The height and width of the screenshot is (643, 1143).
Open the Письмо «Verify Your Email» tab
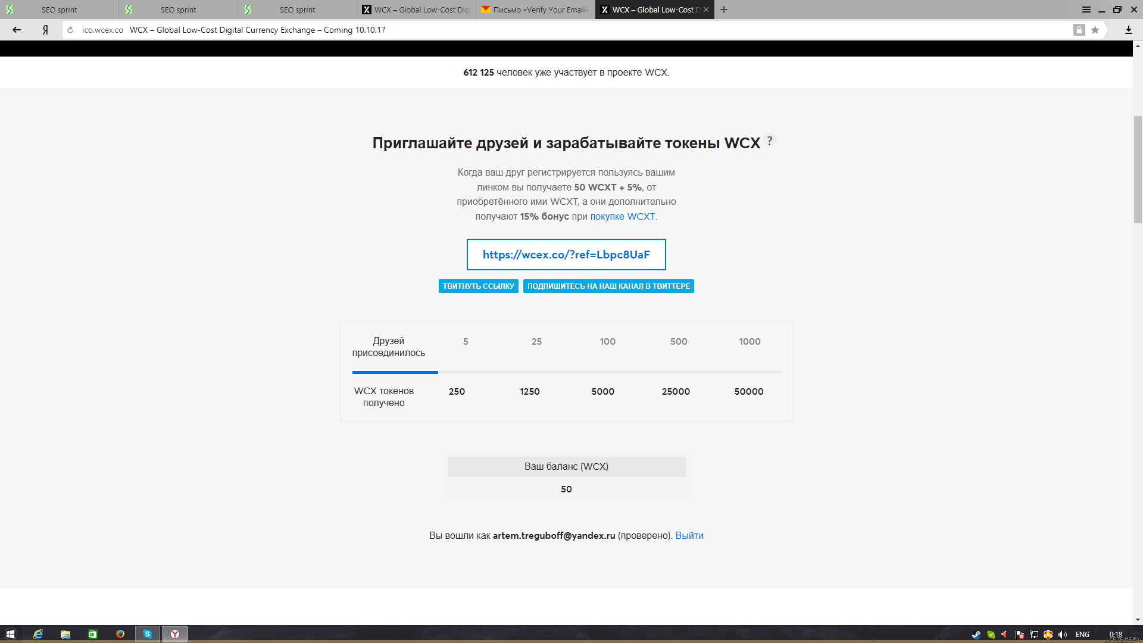click(536, 10)
